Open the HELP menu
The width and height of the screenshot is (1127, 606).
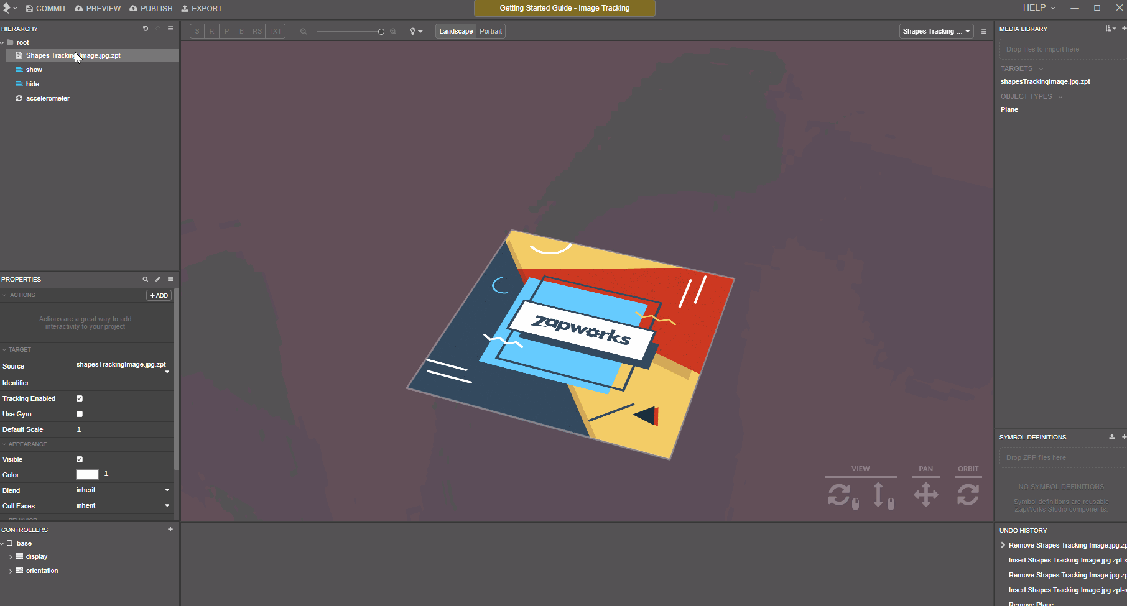[x=1039, y=7]
